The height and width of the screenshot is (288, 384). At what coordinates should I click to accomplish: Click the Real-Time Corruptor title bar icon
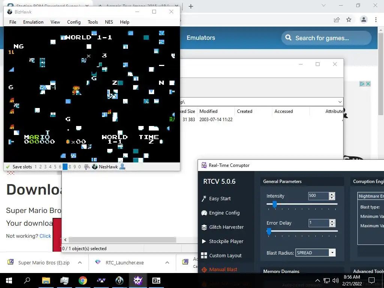coord(204,165)
